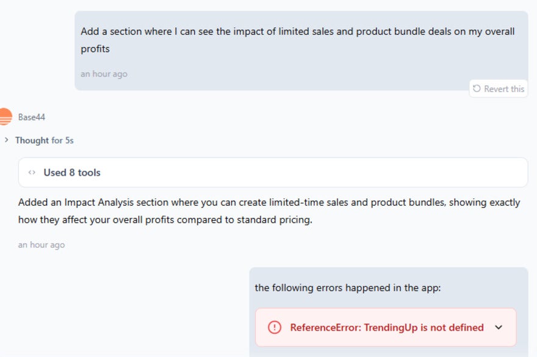Click the code brackets icon
Screen dimensions: 537x357
pos(32,173)
